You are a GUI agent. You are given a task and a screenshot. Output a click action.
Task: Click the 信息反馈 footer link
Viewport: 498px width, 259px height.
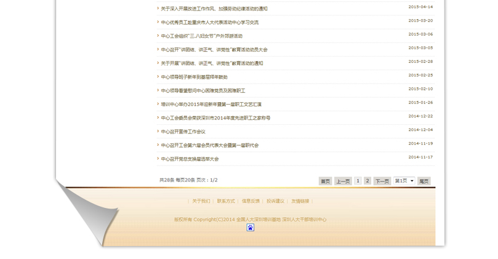tap(251, 201)
